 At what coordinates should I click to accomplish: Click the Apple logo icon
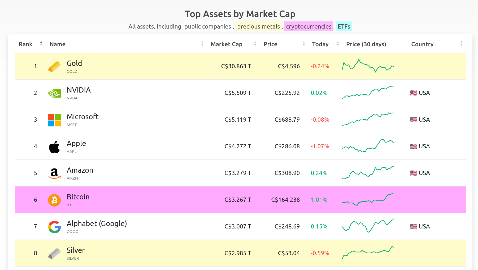[x=54, y=147]
